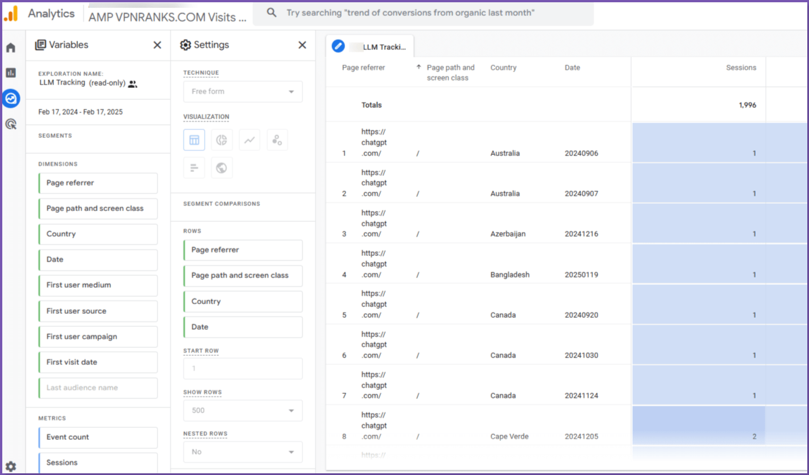
Task: Select the Explore icon in sidebar
Action: coord(11,99)
